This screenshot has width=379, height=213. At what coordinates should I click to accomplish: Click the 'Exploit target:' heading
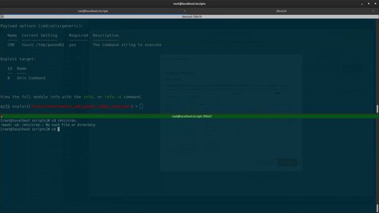18,59
